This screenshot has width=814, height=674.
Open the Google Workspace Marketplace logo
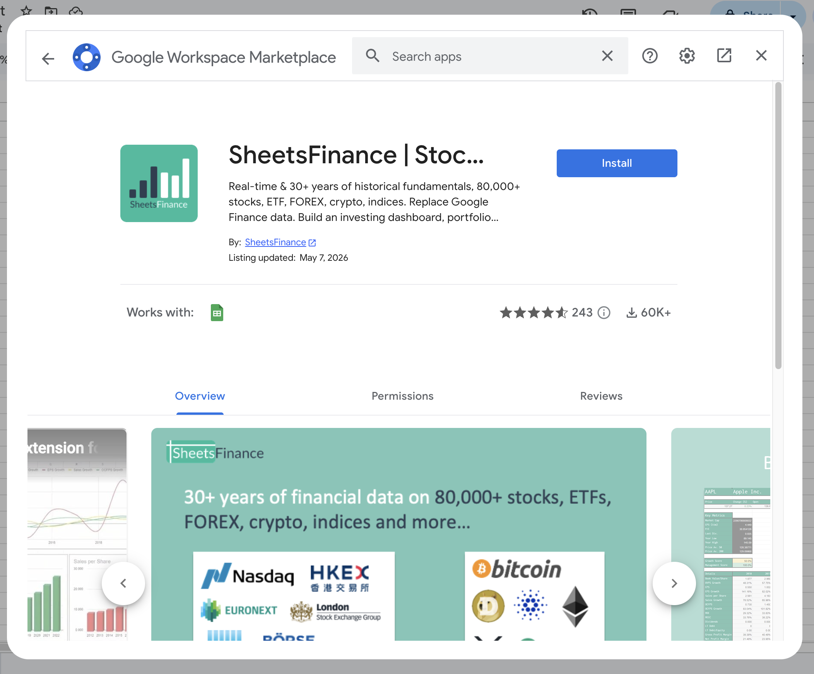(x=86, y=57)
